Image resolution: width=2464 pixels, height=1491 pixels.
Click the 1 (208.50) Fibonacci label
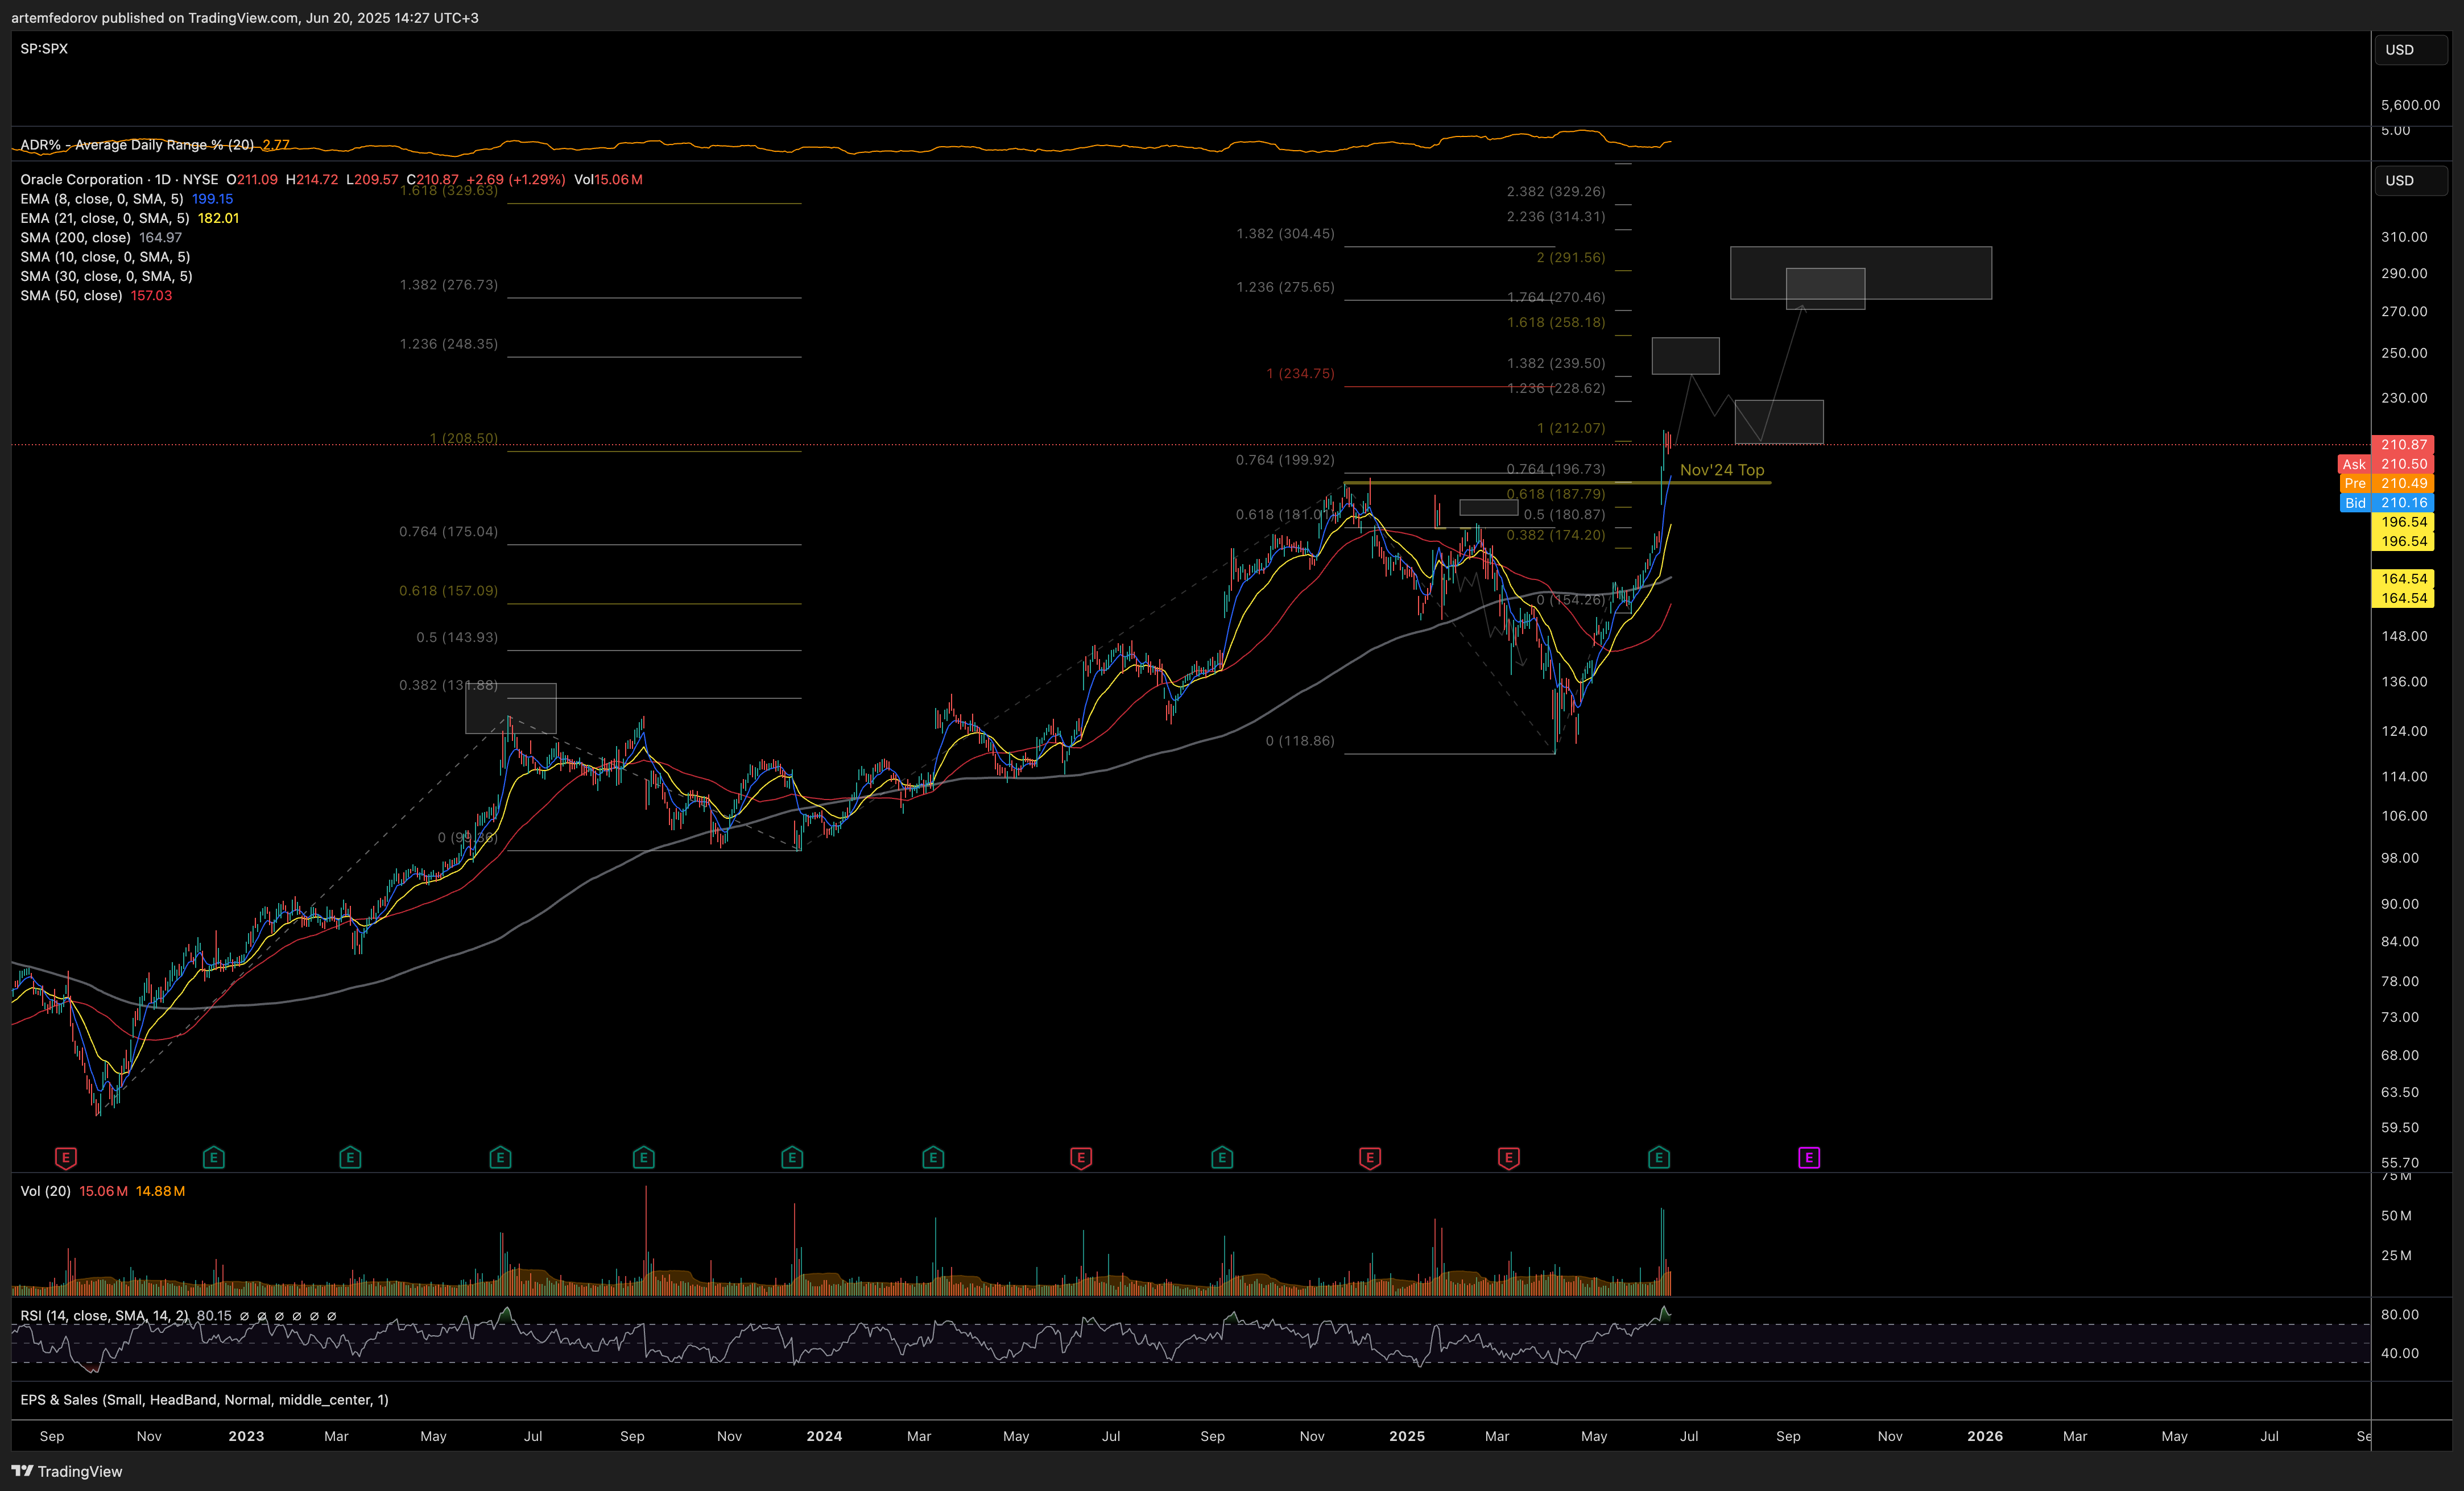coord(464,439)
